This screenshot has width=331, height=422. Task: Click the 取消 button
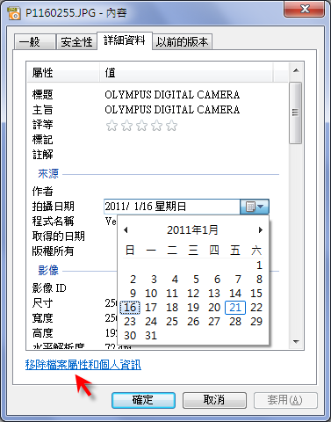[x=214, y=400]
